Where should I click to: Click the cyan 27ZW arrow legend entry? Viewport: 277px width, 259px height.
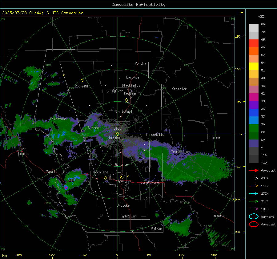coord(254,194)
